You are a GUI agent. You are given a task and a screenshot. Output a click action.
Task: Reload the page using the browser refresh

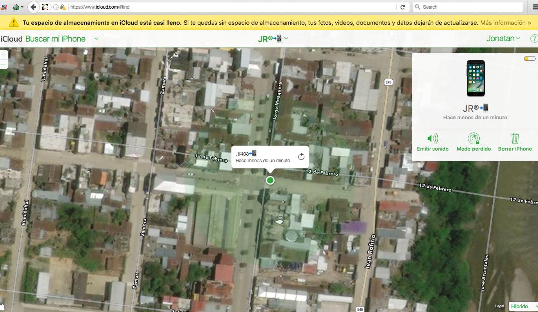pos(402,7)
